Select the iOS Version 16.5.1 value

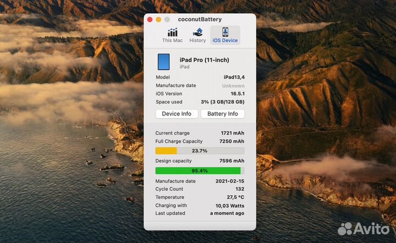[x=236, y=93]
